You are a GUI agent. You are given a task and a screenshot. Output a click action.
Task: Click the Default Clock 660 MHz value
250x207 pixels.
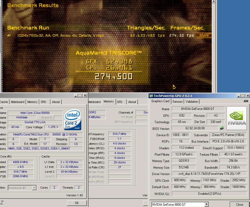coord(180,187)
